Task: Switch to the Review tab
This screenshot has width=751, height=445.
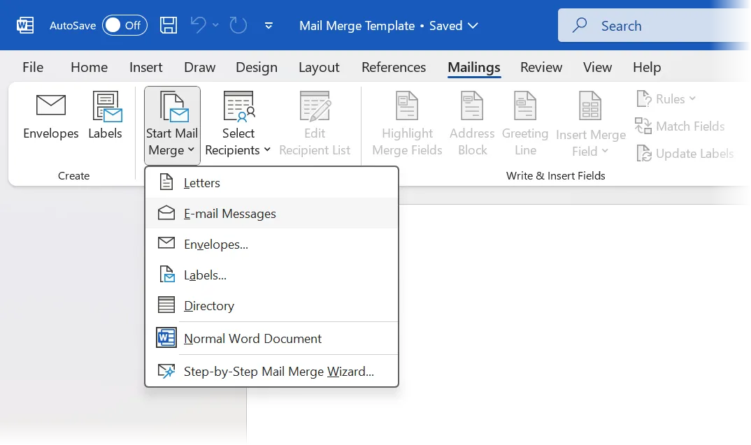Action: tap(541, 67)
